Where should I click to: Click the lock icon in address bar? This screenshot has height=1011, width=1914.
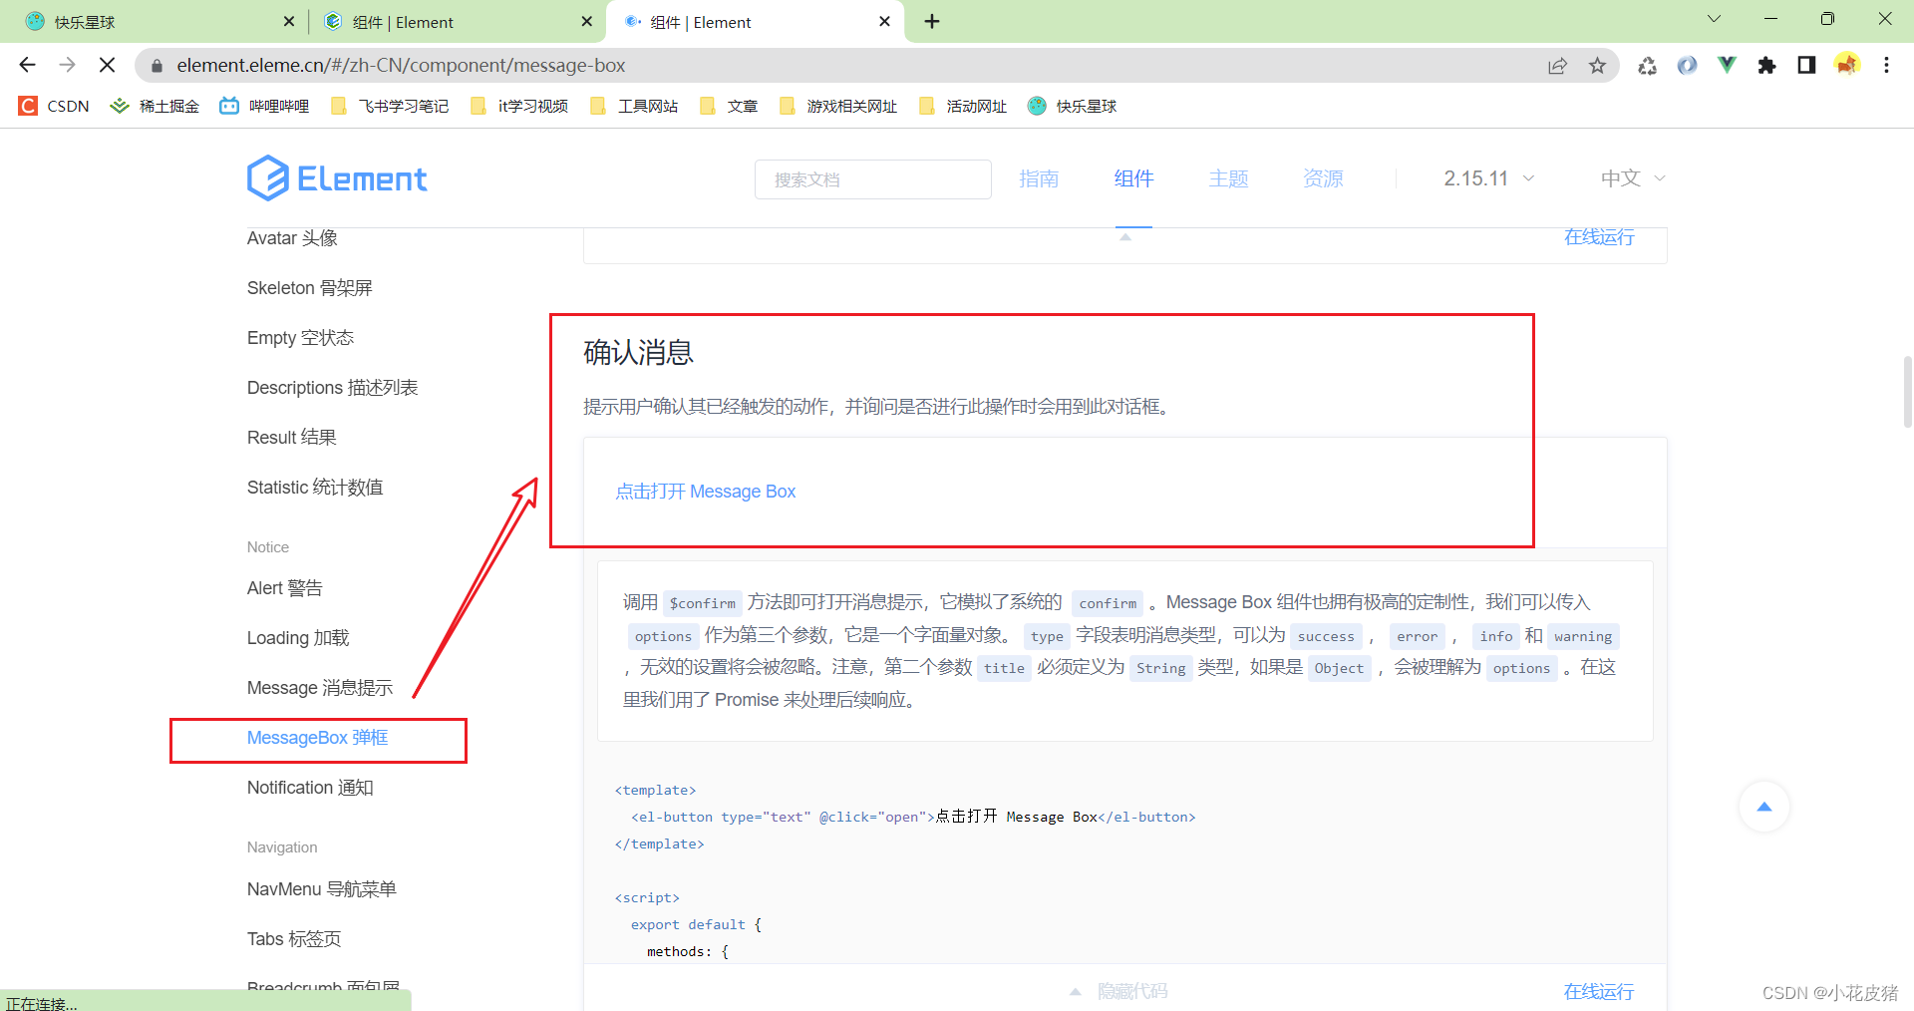(x=157, y=66)
